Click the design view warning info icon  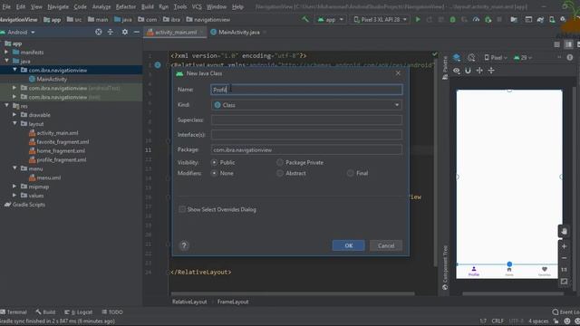[x=570, y=57]
